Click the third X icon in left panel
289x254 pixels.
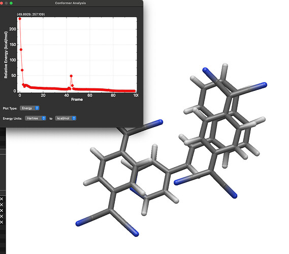(2, 210)
